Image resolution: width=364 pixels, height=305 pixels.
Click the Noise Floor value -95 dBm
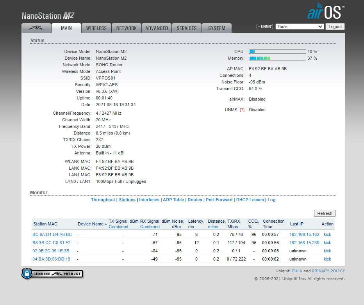pos(257,82)
